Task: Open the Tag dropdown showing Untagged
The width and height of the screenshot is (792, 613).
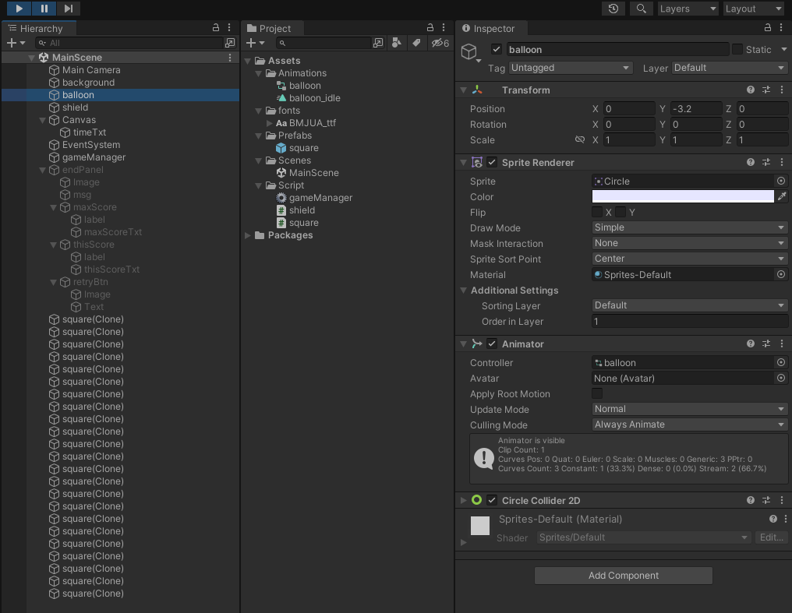Action: tap(570, 68)
